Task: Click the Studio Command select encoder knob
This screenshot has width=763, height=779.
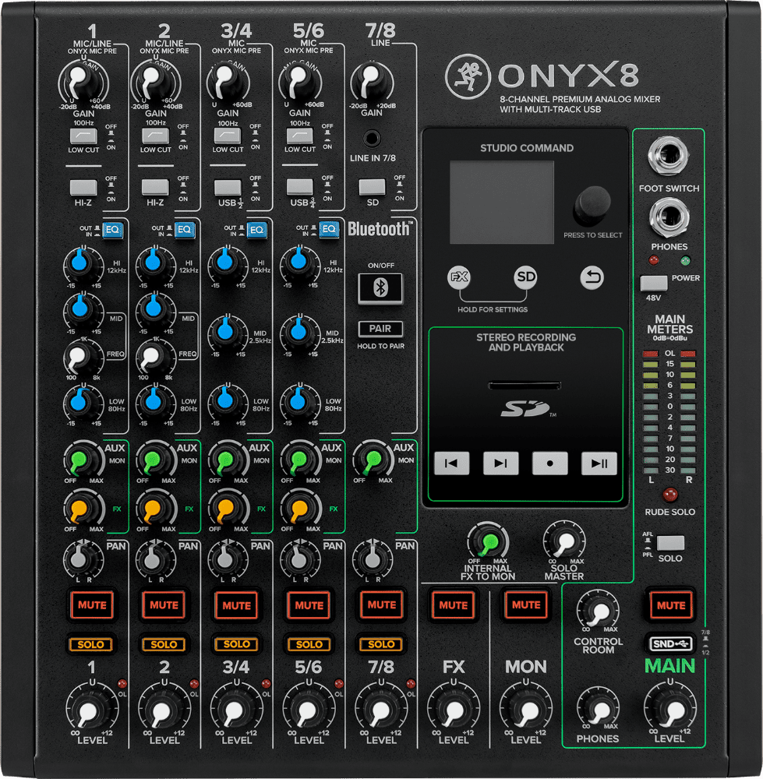Action: (592, 205)
